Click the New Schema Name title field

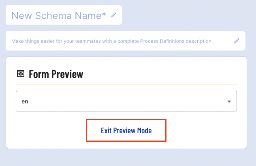(x=59, y=15)
